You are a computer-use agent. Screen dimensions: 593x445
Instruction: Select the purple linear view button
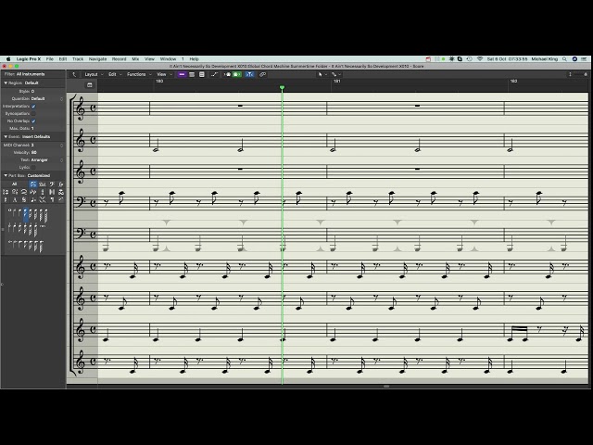pyautogui.click(x=182, y=74)
